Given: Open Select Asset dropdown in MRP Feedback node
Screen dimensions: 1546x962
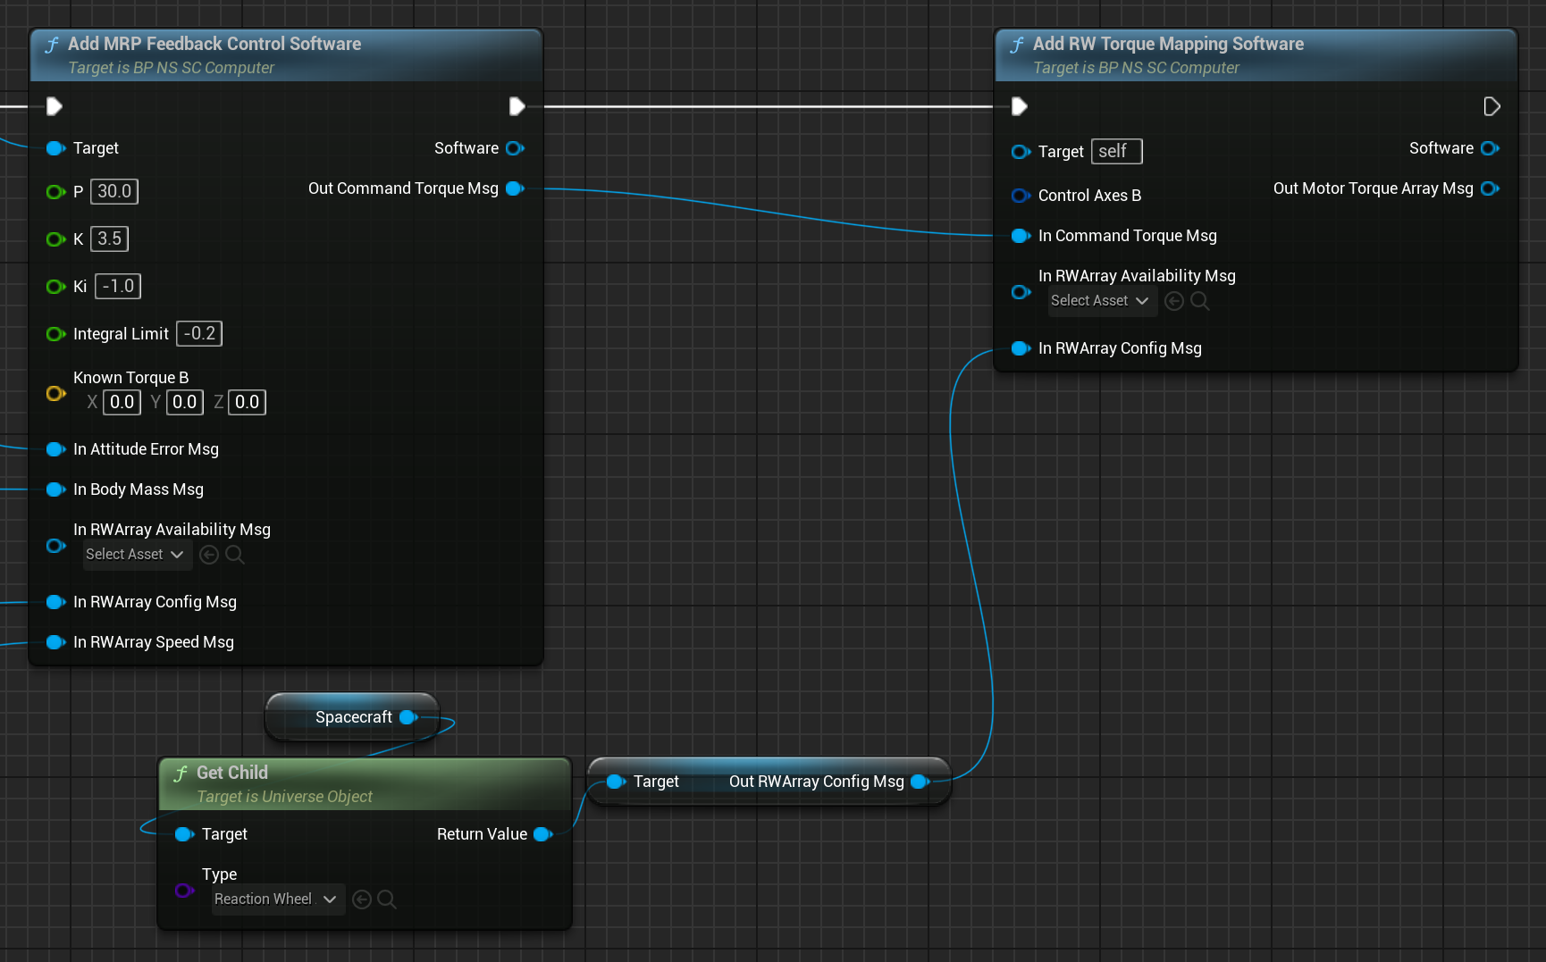Looking at the screenshot, I should coord(136,555).
